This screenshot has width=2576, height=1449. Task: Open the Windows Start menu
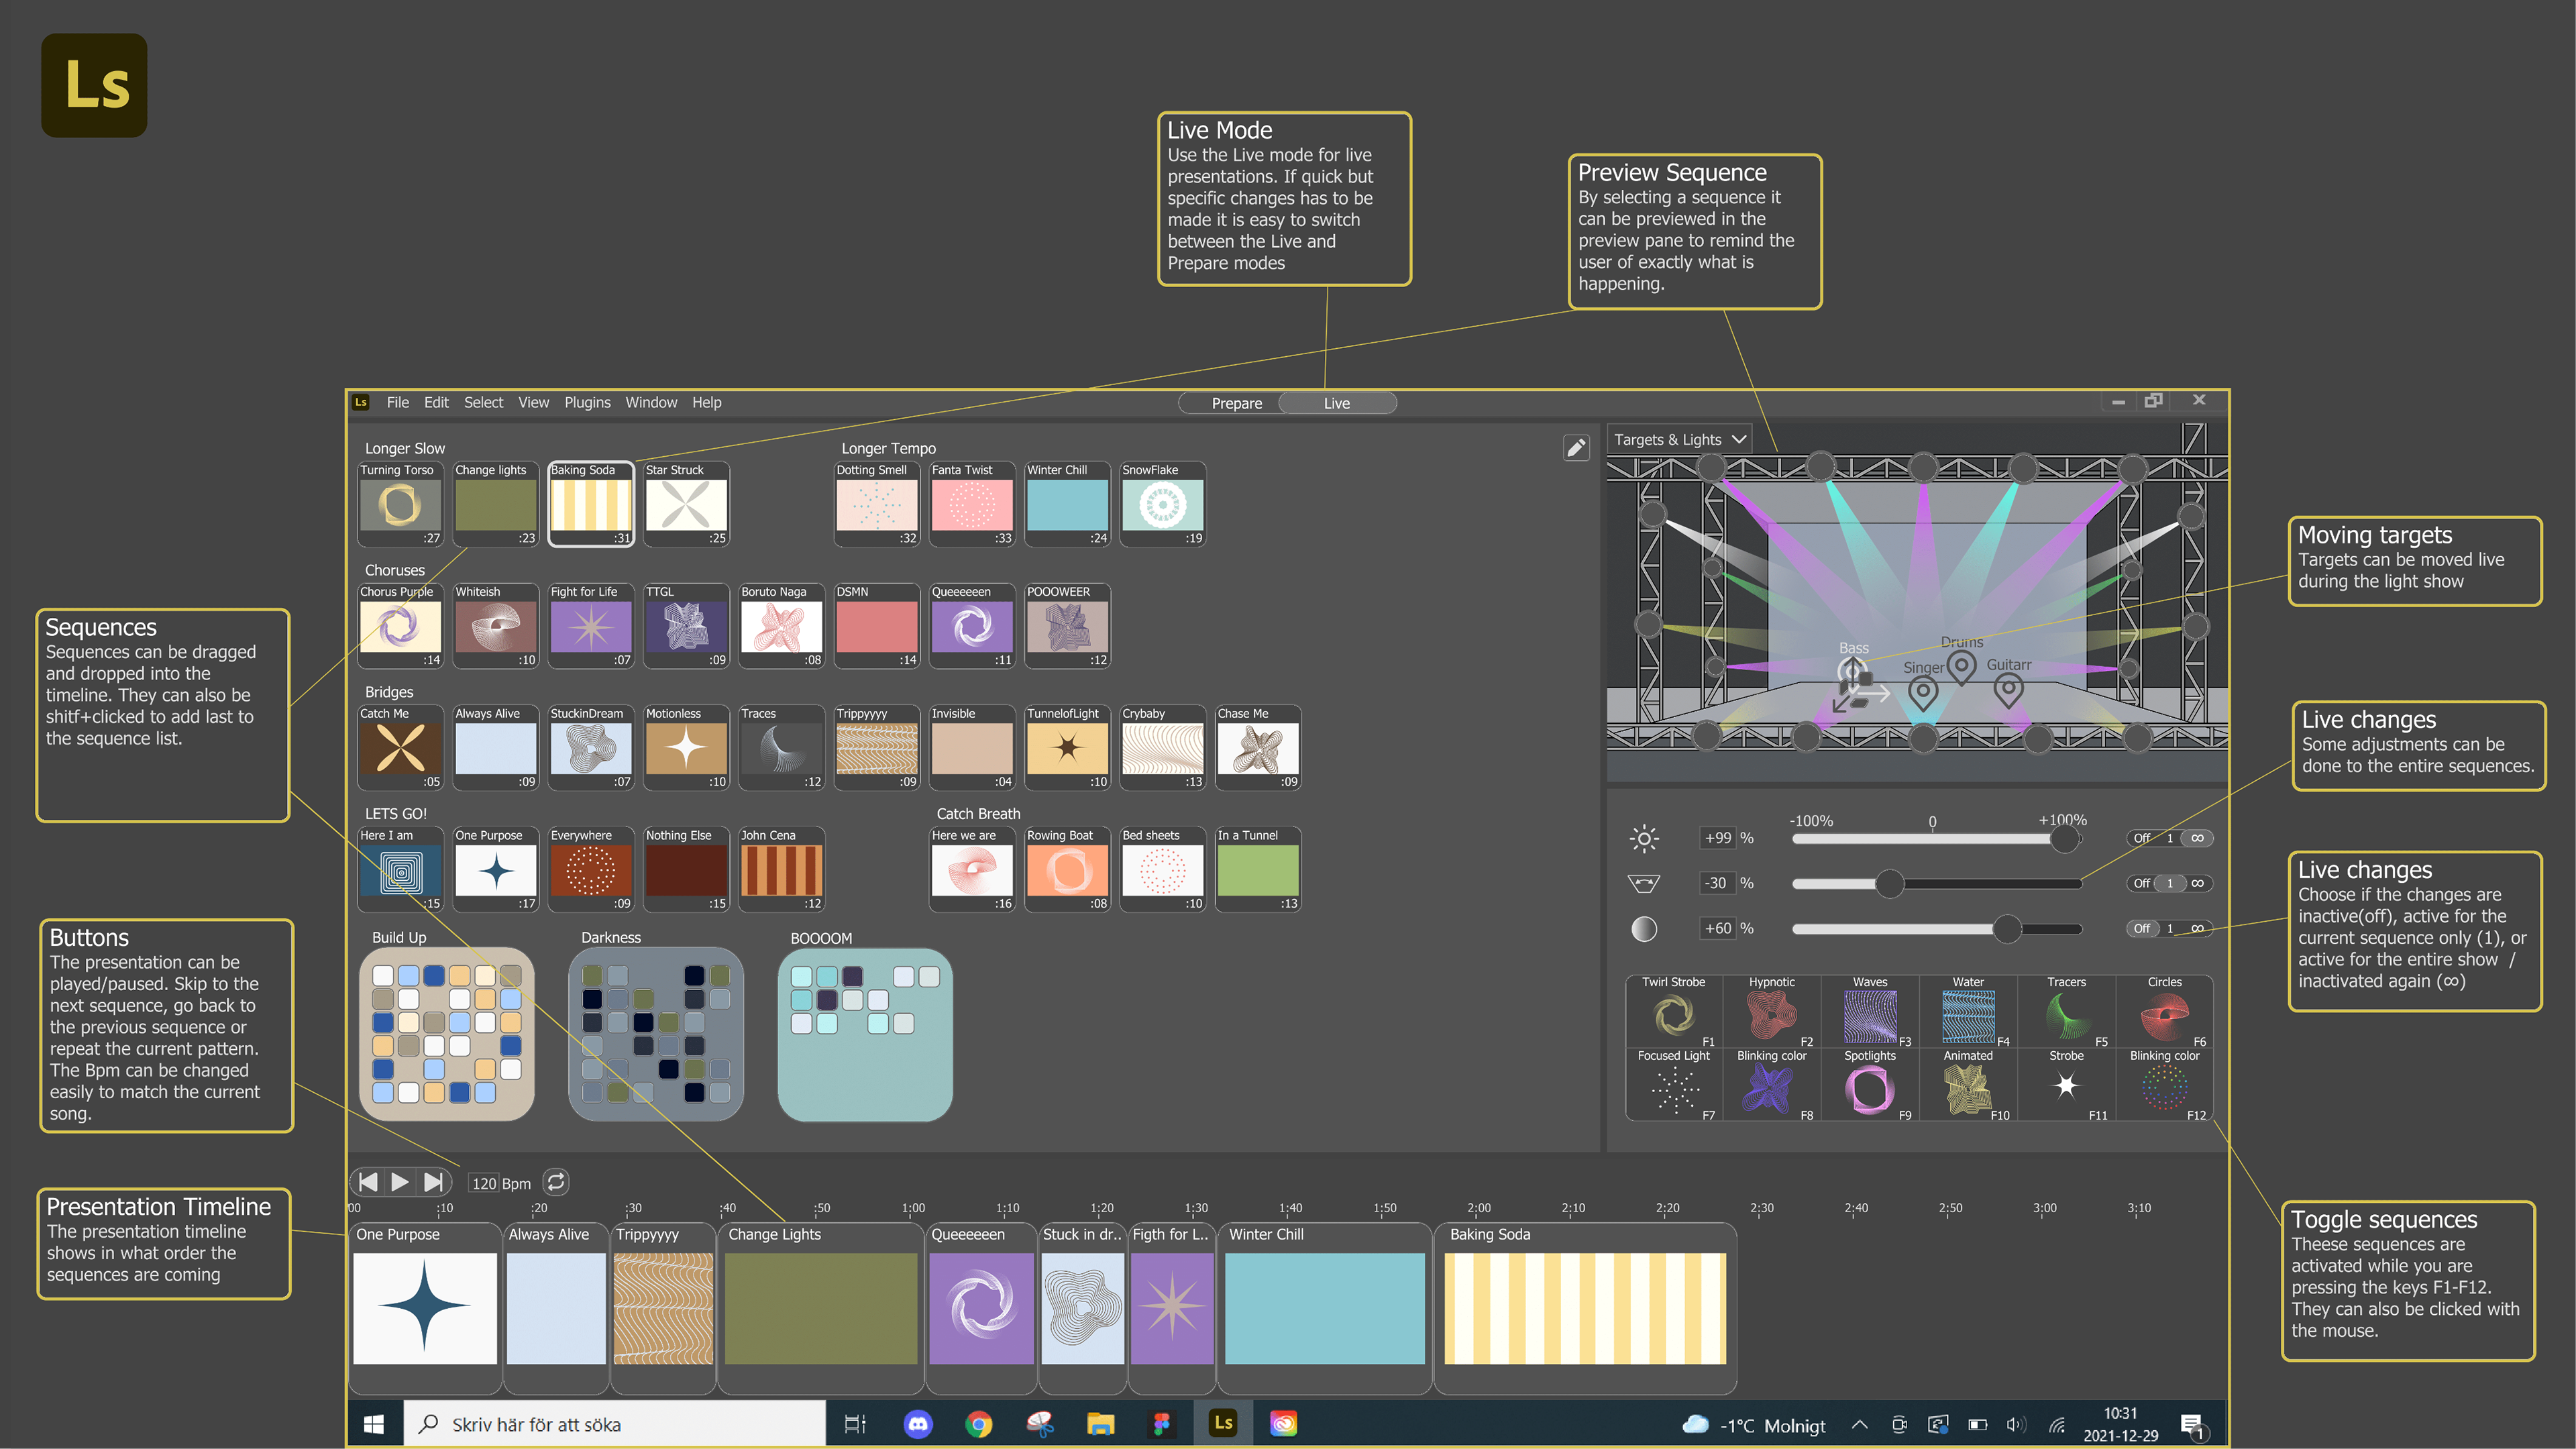click(374, 1424)
